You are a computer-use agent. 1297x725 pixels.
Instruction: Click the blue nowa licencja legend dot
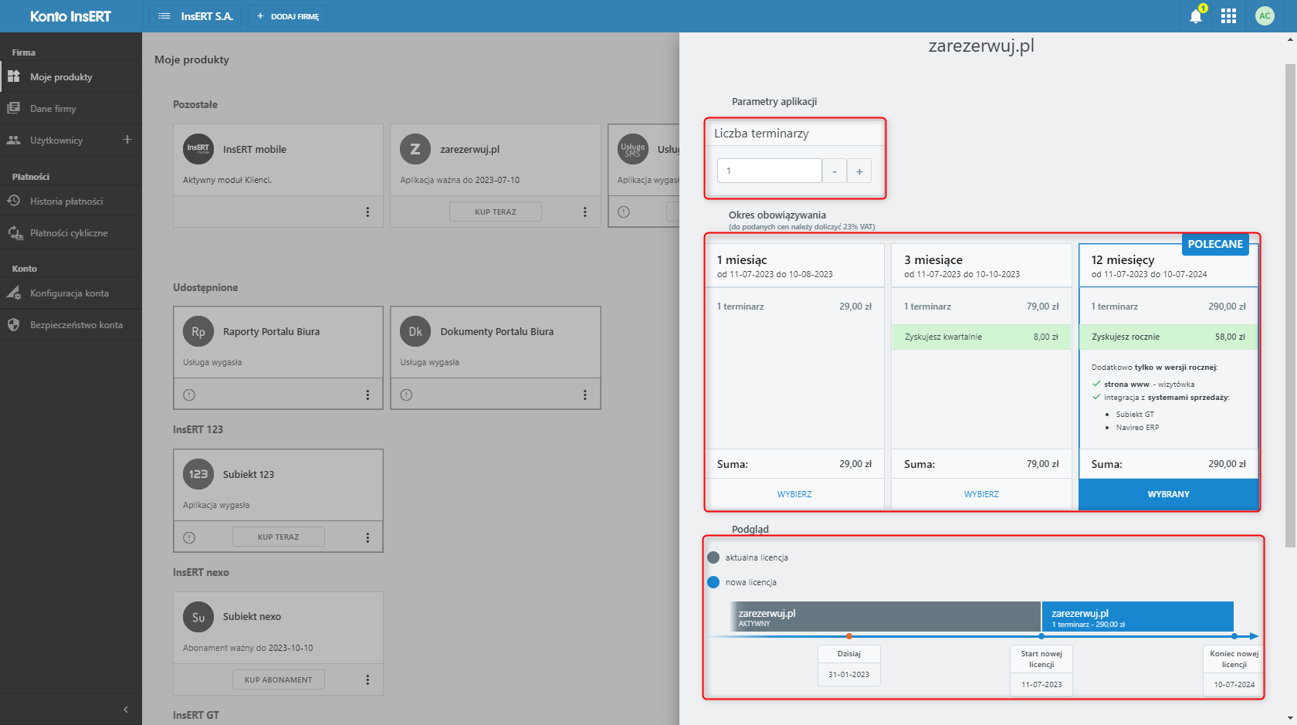pyautogui.click(x=713, y=582)
